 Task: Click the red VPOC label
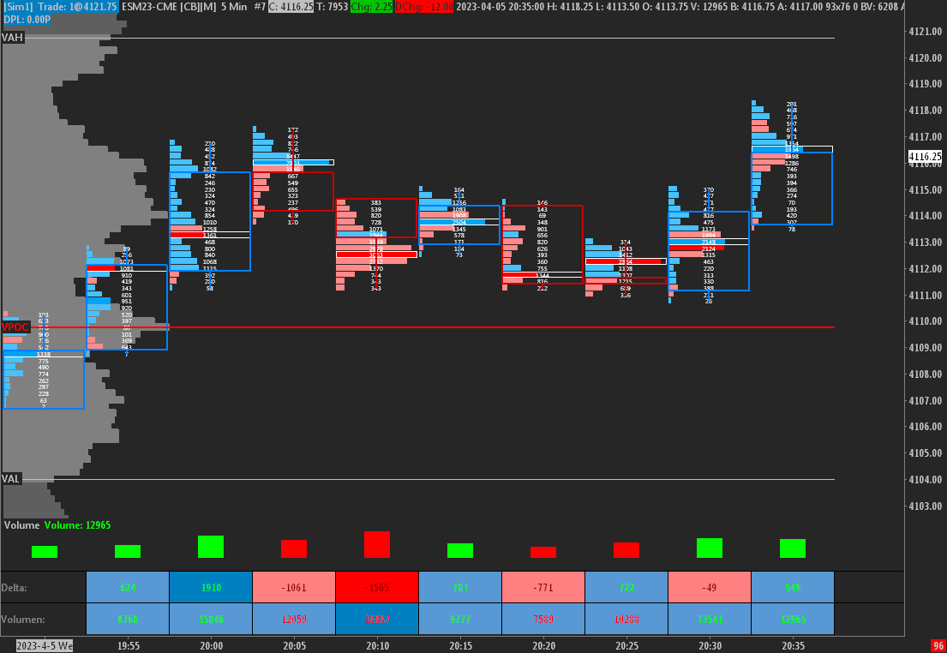(15, 326)
